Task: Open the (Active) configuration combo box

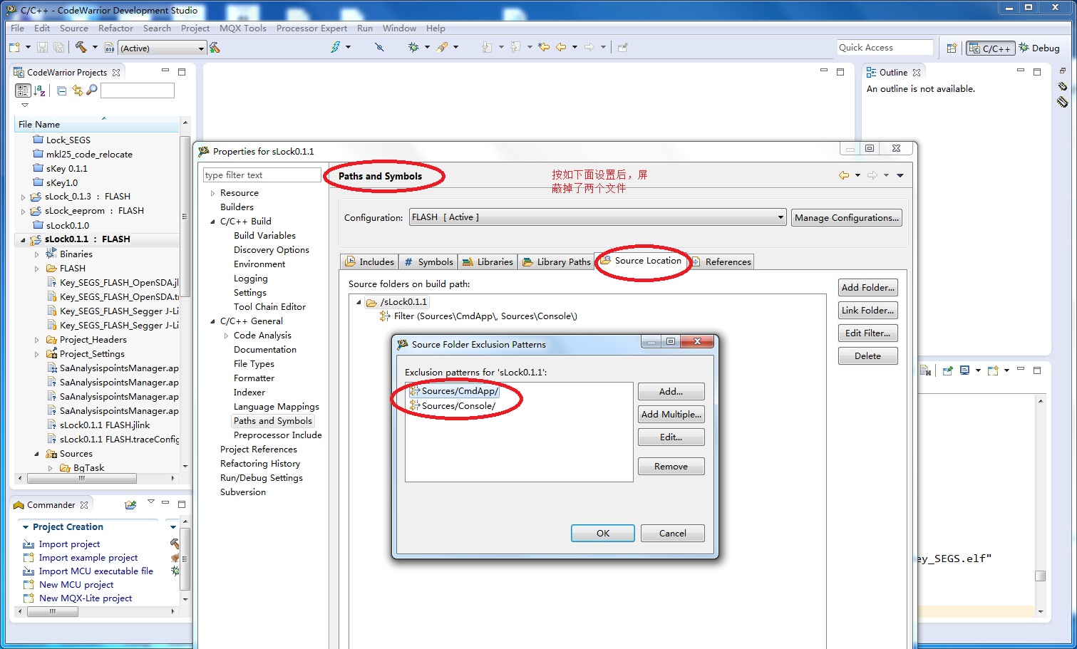Action: pos(162,48)
